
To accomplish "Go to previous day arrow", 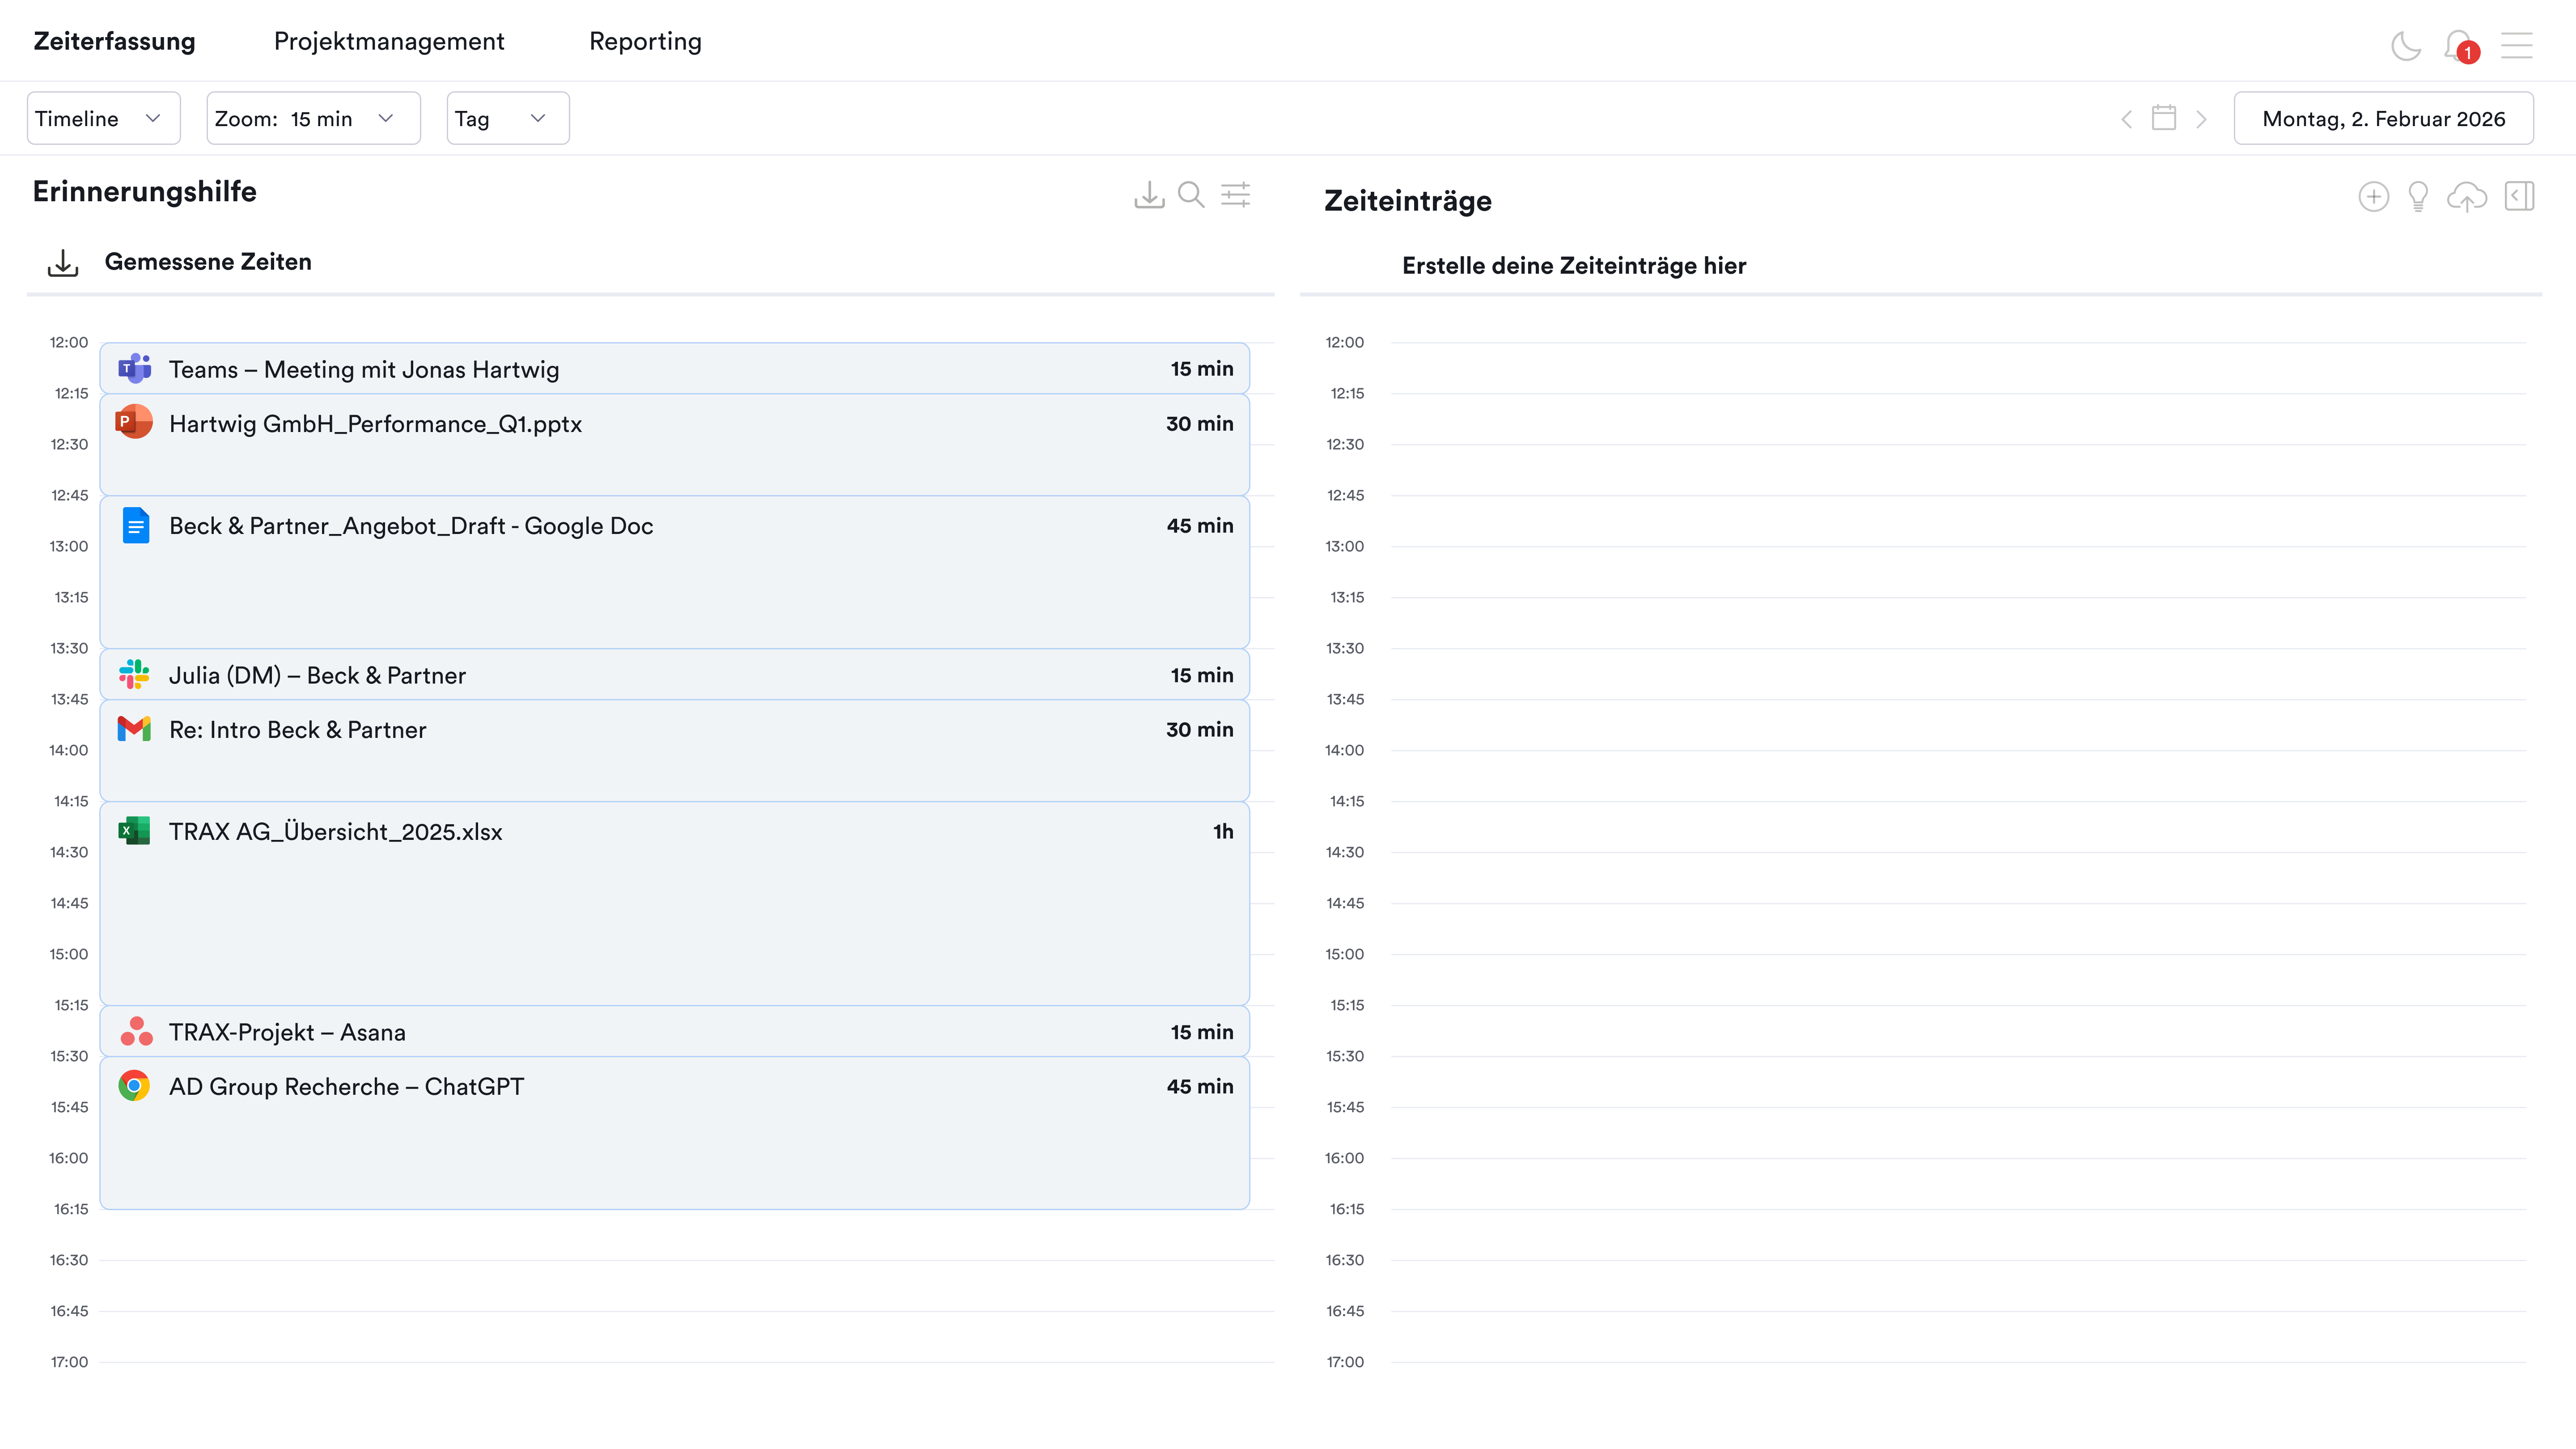I will [x=2126, y=119].
